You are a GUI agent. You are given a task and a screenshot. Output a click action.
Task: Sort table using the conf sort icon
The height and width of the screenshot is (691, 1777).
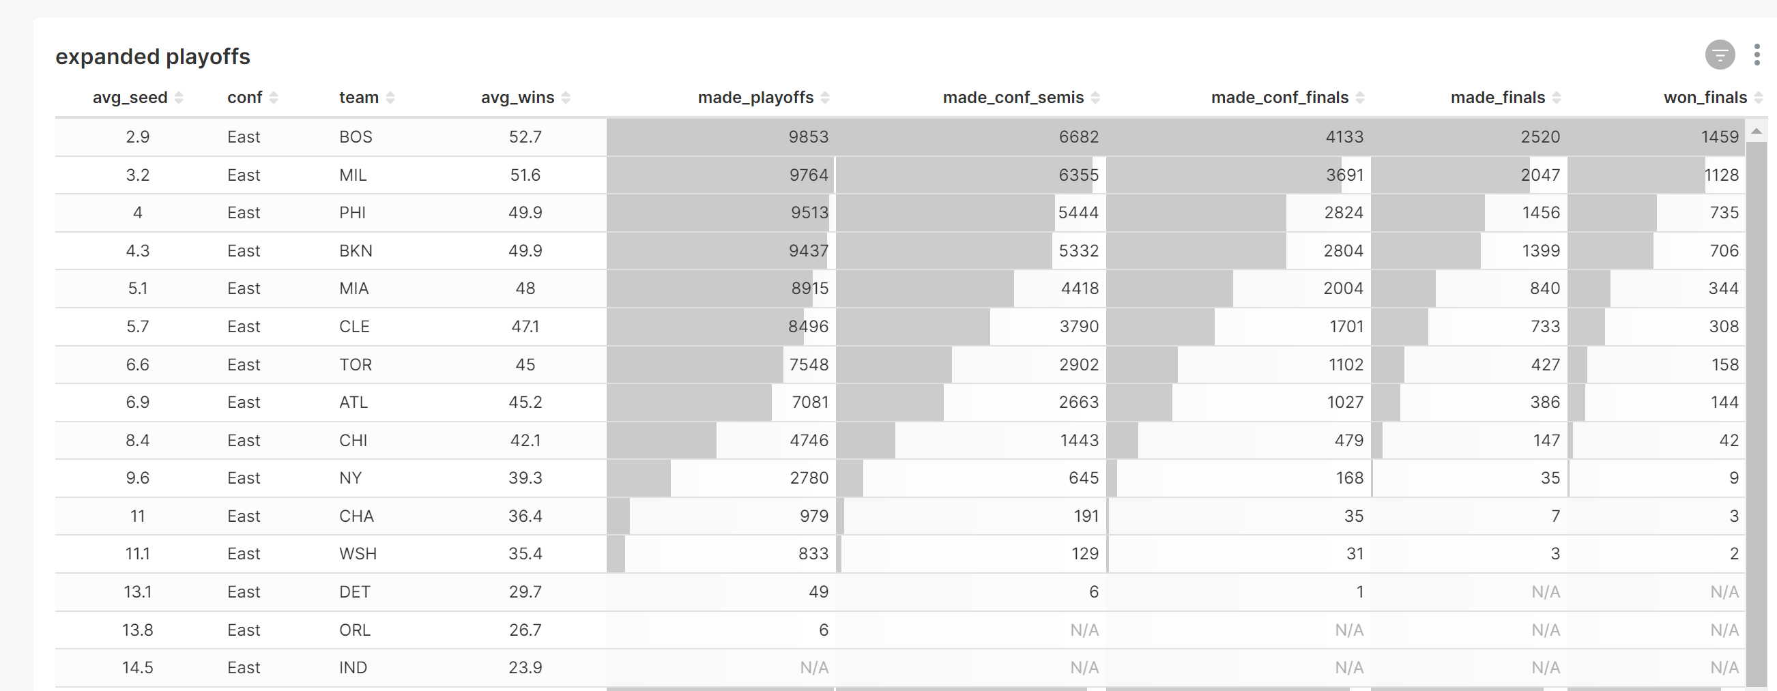click(x=274, y=98)
